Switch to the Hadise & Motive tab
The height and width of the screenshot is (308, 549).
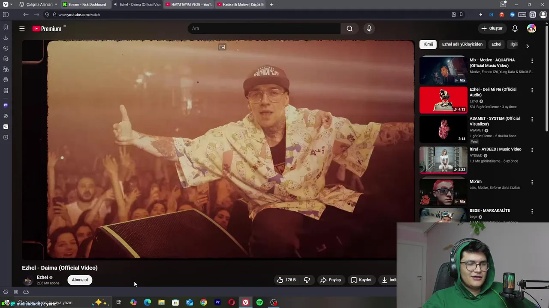coord(240,4)
